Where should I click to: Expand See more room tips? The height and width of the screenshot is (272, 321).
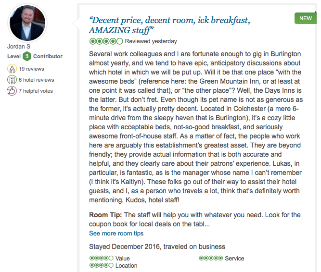(x=116, y=234)
